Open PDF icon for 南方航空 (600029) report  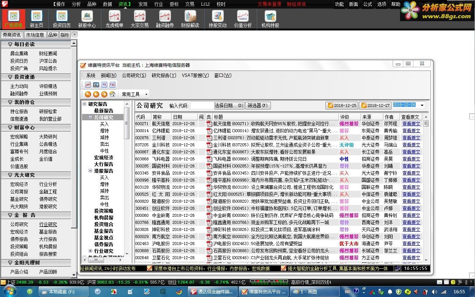click(209, 236)
